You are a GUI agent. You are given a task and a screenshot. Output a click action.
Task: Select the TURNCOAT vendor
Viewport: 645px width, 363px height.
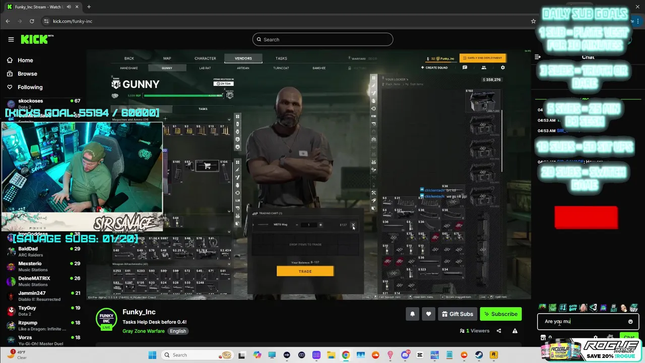coord(281,68)
